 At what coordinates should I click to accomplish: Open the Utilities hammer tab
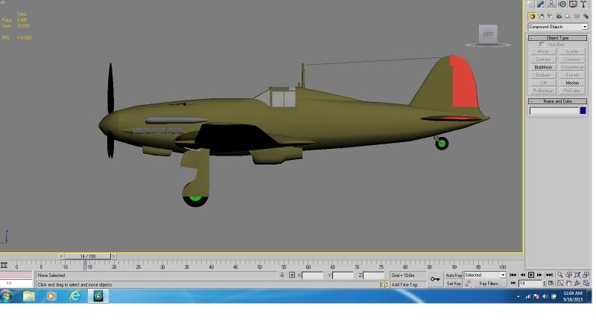[x=583, y=4]
